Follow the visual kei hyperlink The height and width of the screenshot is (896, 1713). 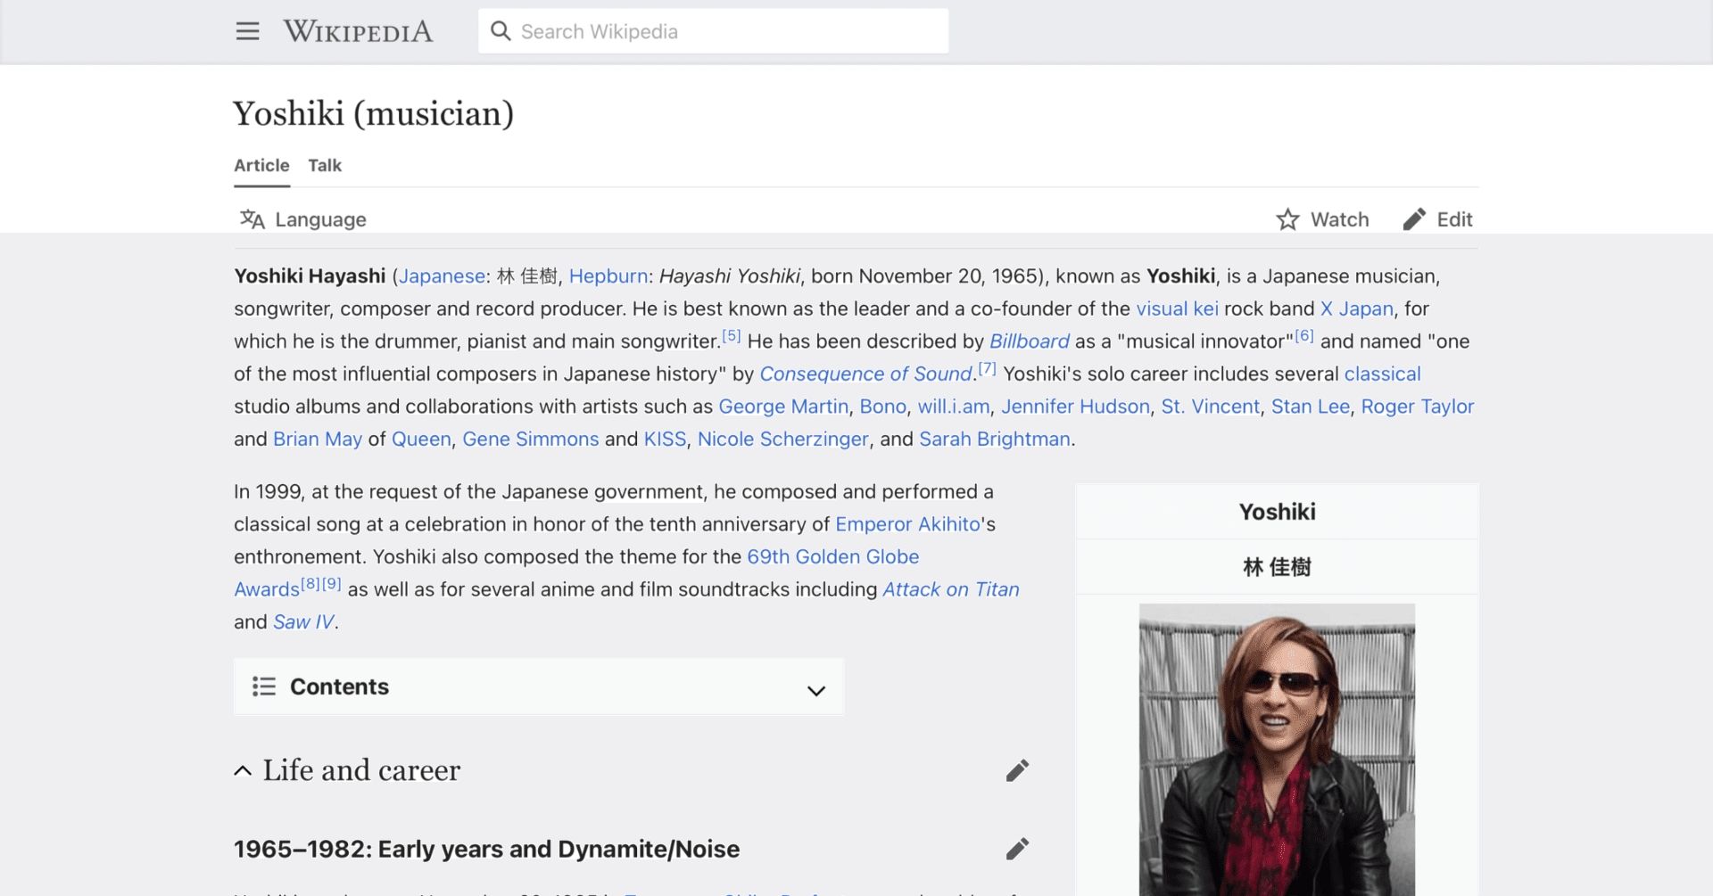pyautogui.click(x=1178, y=308)
